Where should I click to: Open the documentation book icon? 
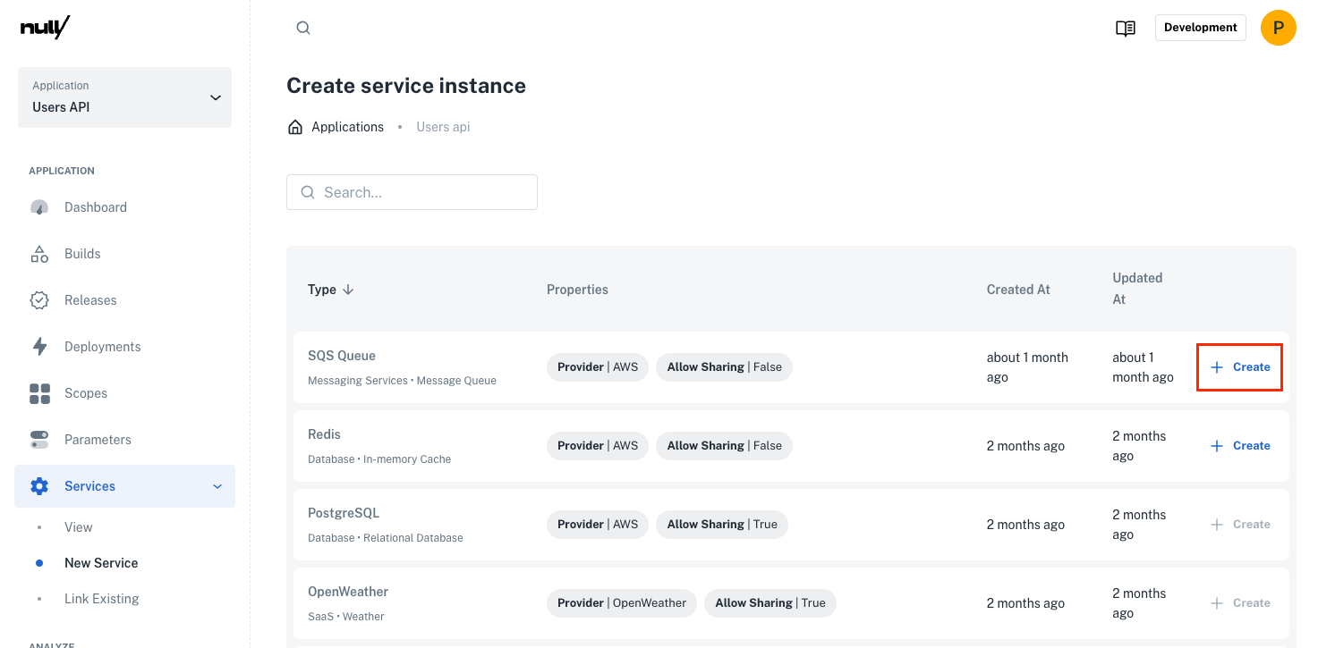pyautogui.click(x=1126, y=28)
